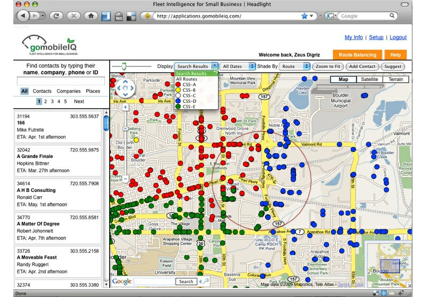This screenshot has width=426, height=297.
Task: Switch map to Terrain view
Action: (x=395, y=79)
